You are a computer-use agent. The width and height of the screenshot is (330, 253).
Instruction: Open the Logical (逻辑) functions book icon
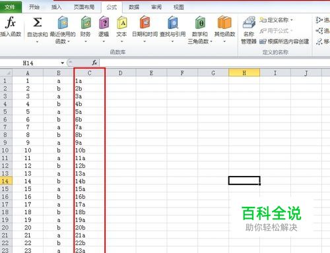coord(104,22)
